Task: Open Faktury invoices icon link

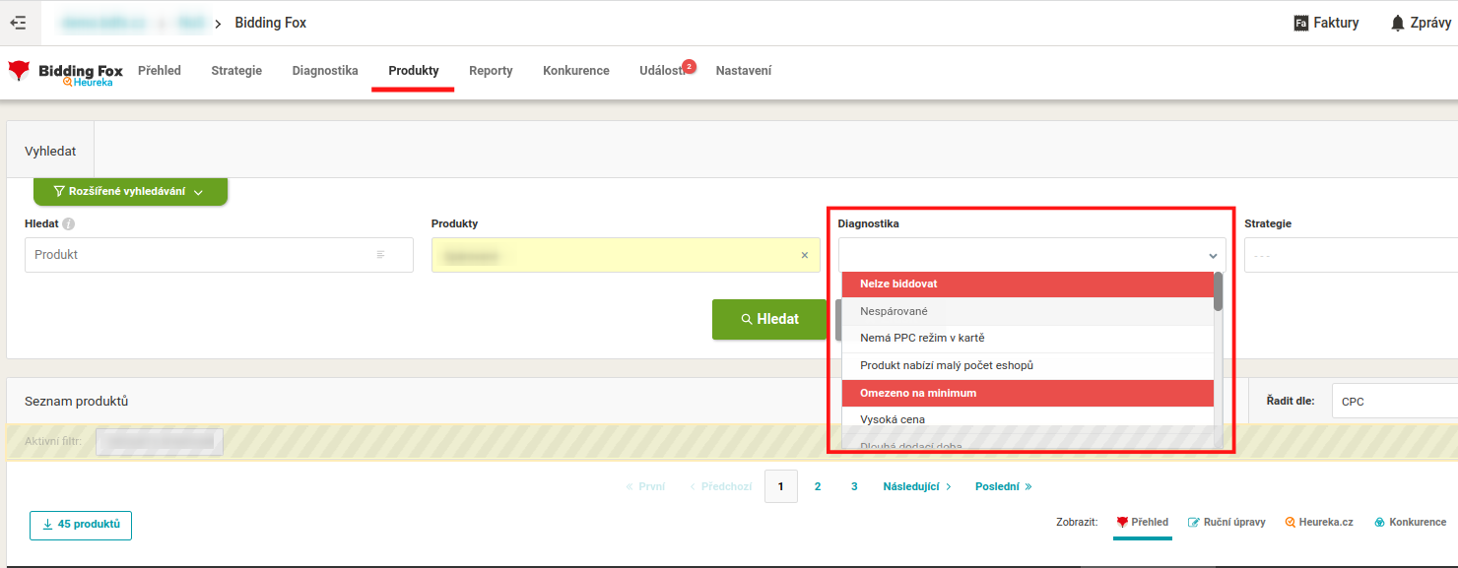Action: pyautogui.click(x=1326, y=23)
